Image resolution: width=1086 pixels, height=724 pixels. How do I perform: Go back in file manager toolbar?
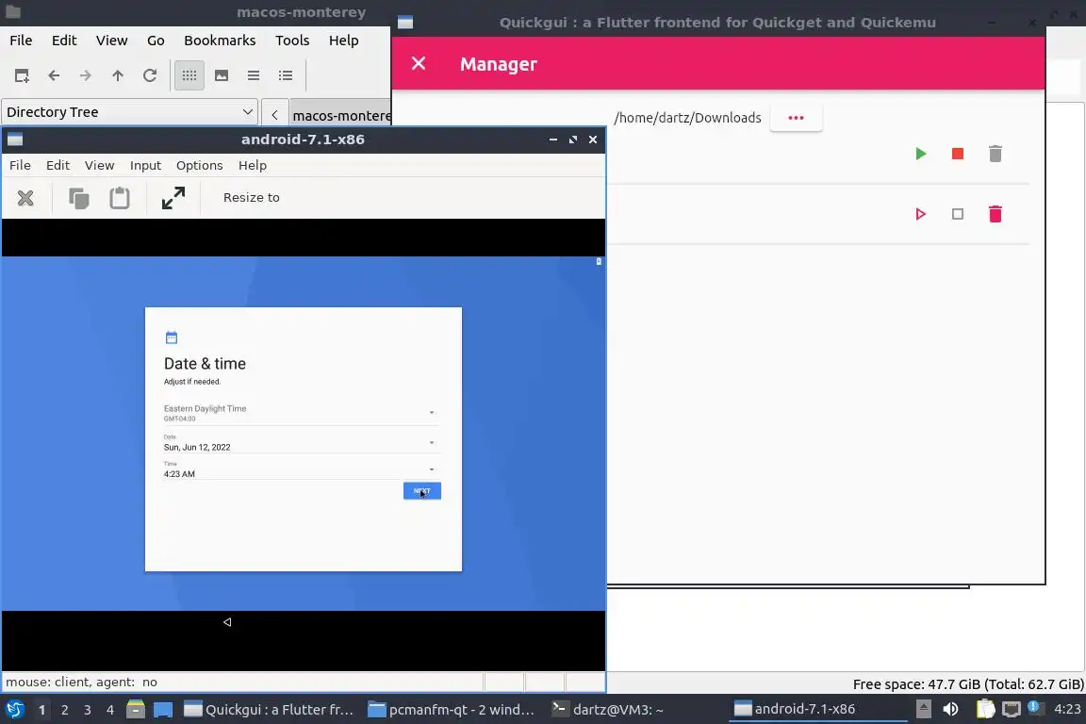tap(54, 75)
